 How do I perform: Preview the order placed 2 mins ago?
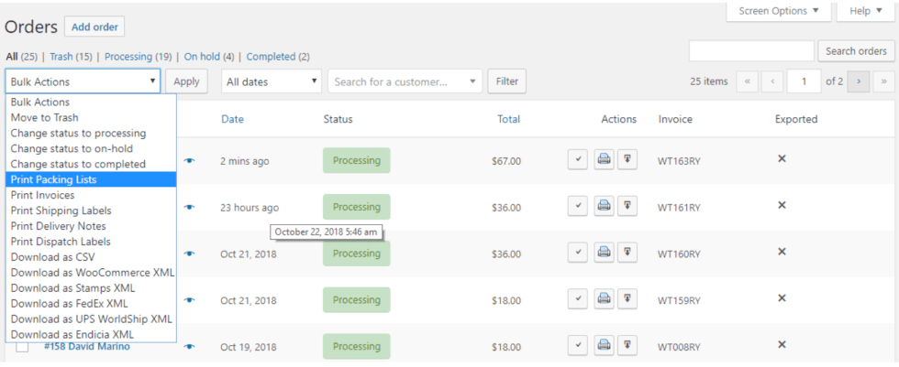(189, 161)
